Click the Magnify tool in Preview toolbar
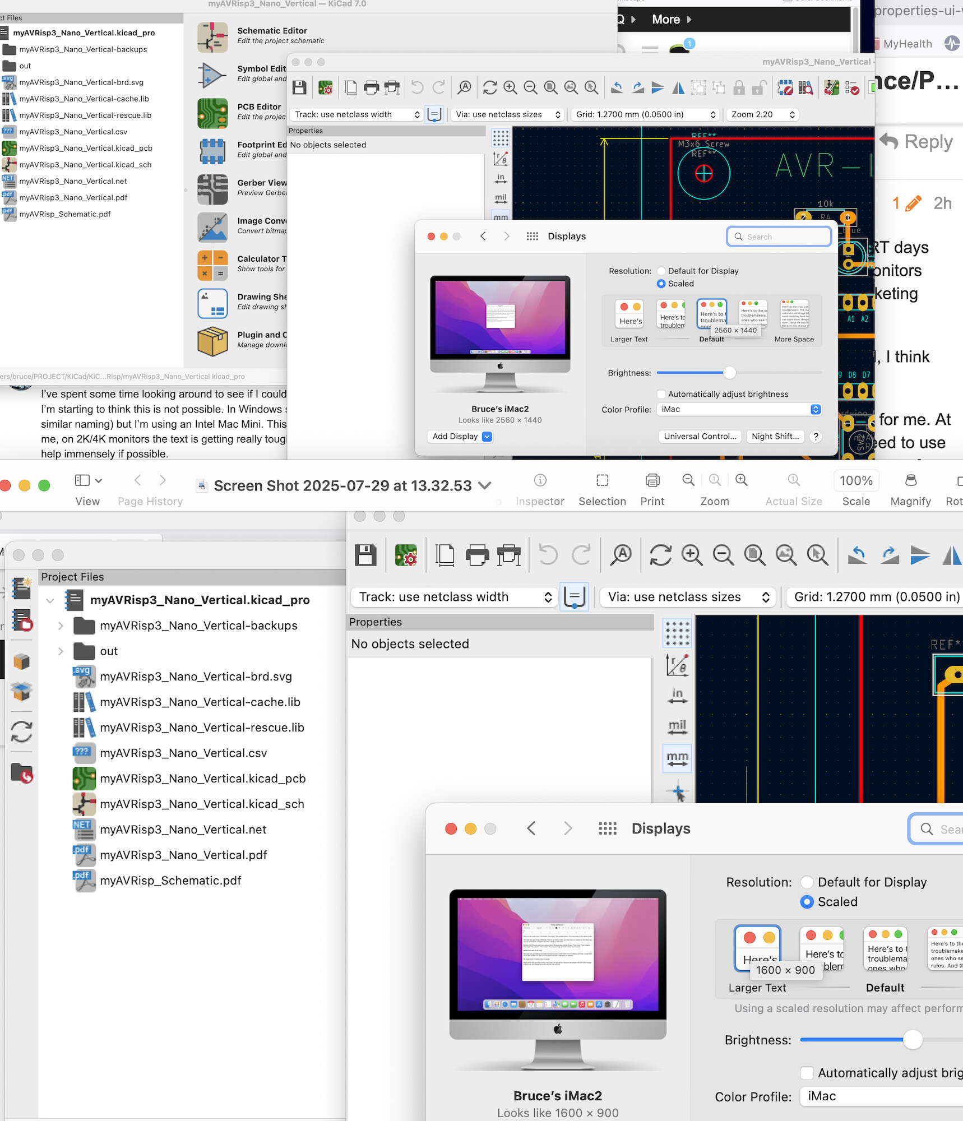Viewport: 963px width, 1121px height. 910,480
